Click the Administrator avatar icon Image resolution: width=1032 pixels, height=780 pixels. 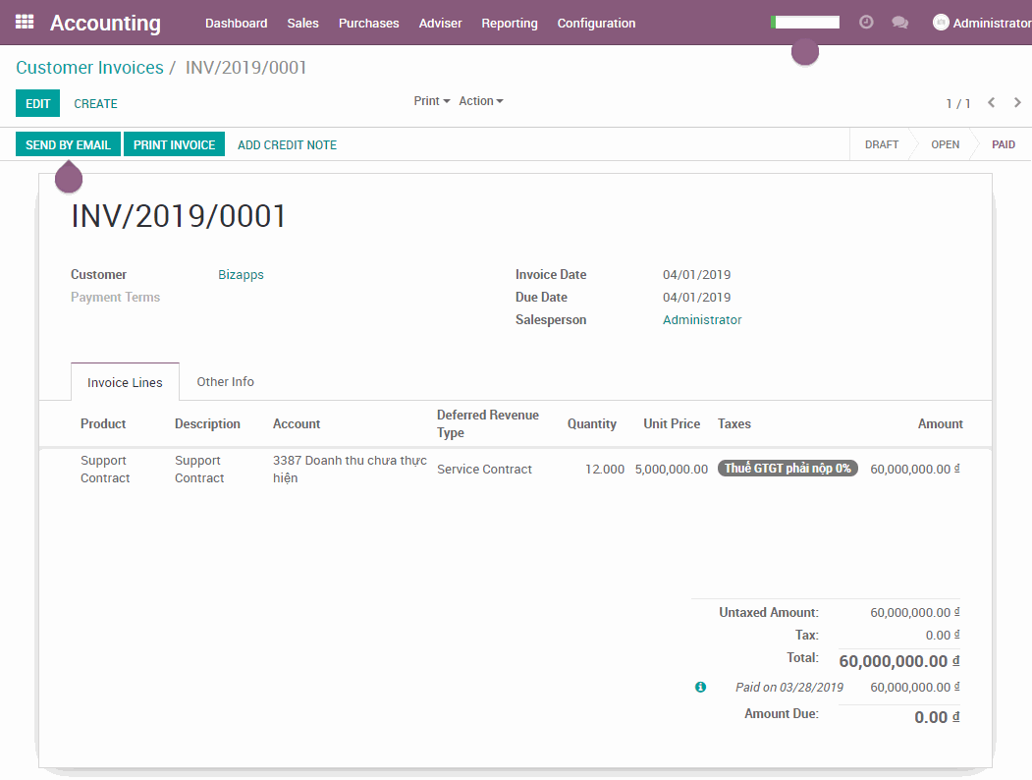(941, 23)
